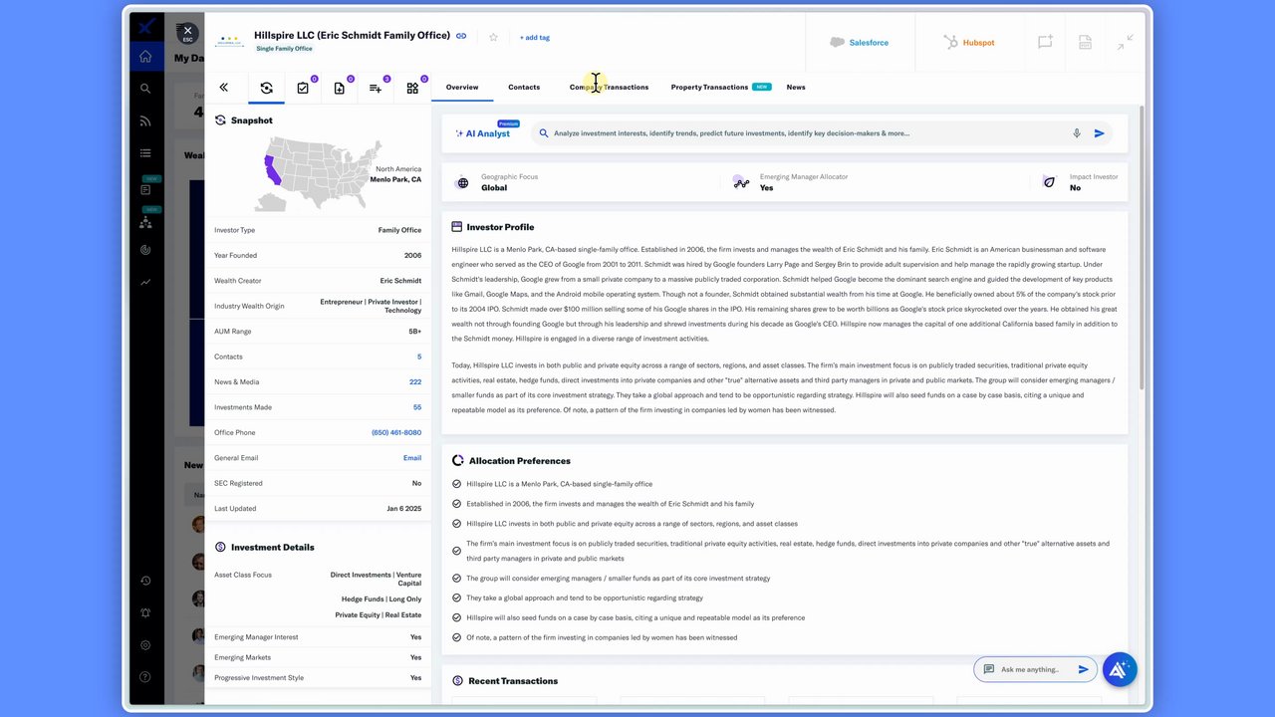This screenshot has height=717, width=1275.
Task: Collapse the left panel with double chevron
Action: point(223,88)
